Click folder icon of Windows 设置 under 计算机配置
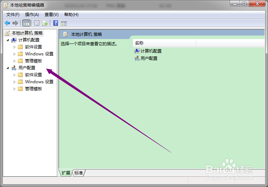Image resolution: width=268 pixels, height=187 pixels. coord(20,54)
